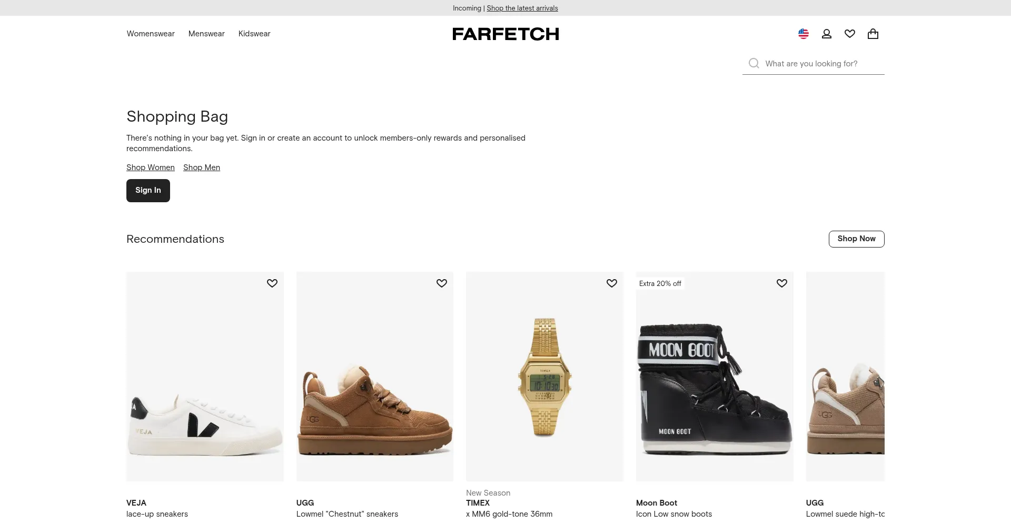Open the shopping bag icon
Image resolution: width=1011 pixels, height=523 pixels.
(x=873, y=34)
